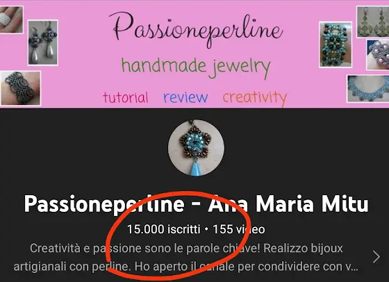Tap the white pearl ring photo in banner
The height and width of the screenshot is (282, 389).
coord(11,19)
